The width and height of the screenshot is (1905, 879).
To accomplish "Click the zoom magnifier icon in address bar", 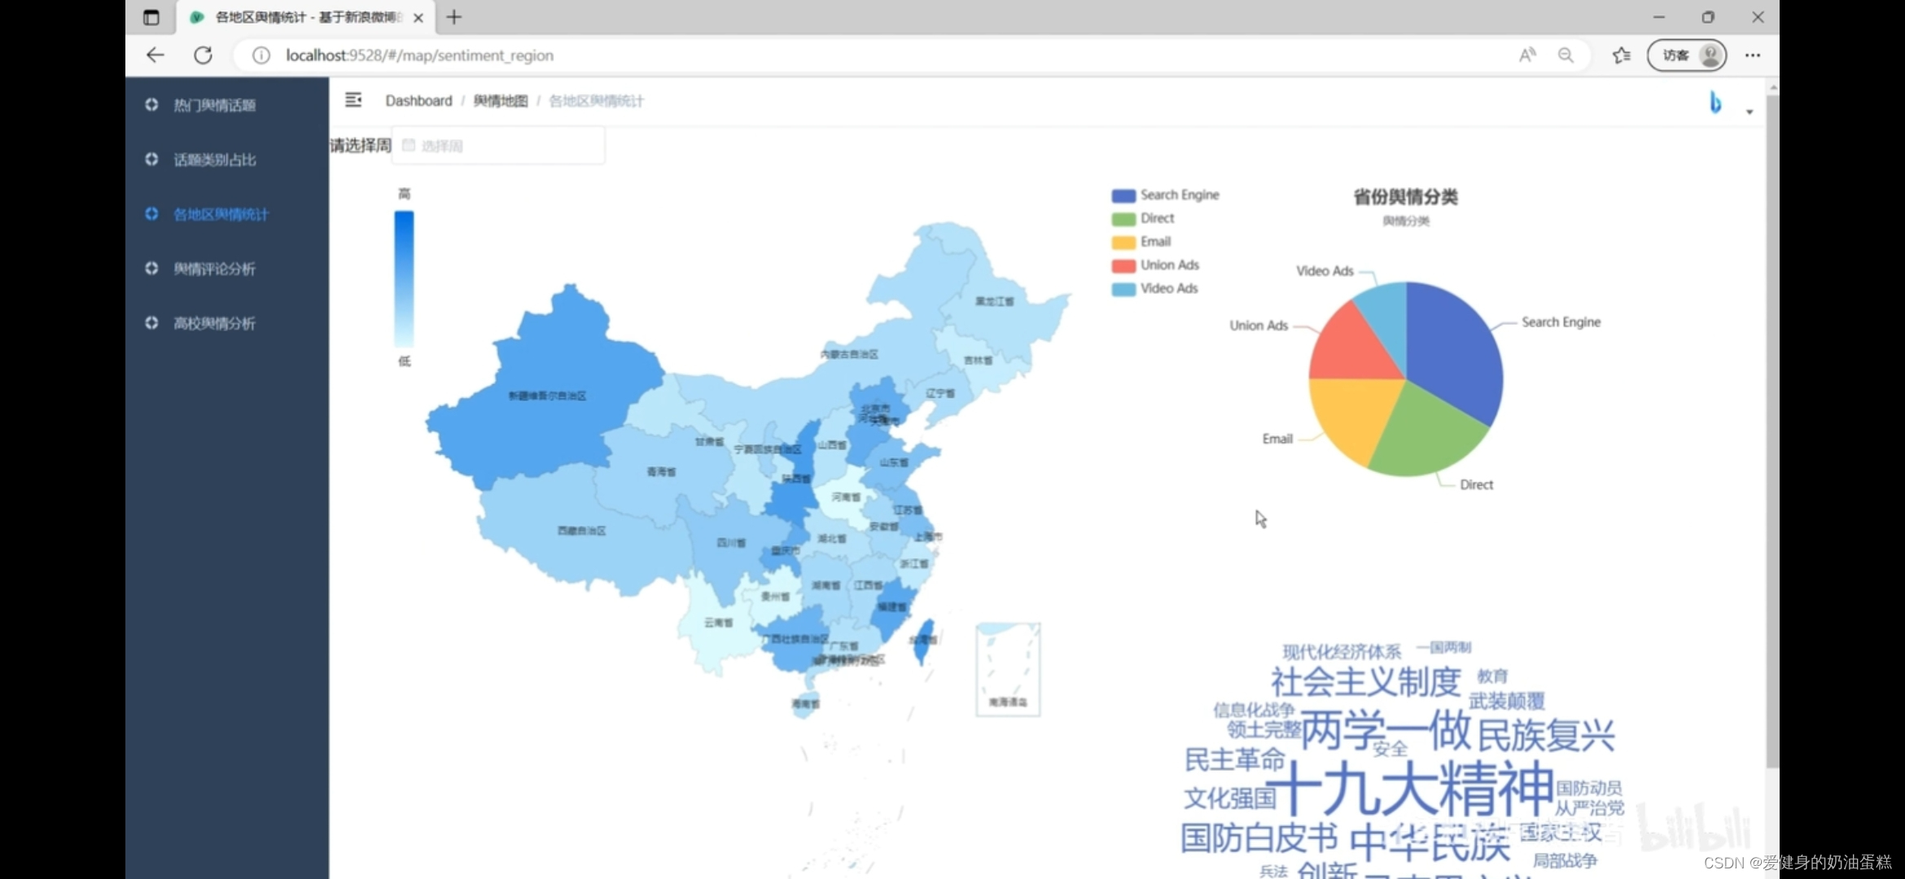I will coord(1566,55).
